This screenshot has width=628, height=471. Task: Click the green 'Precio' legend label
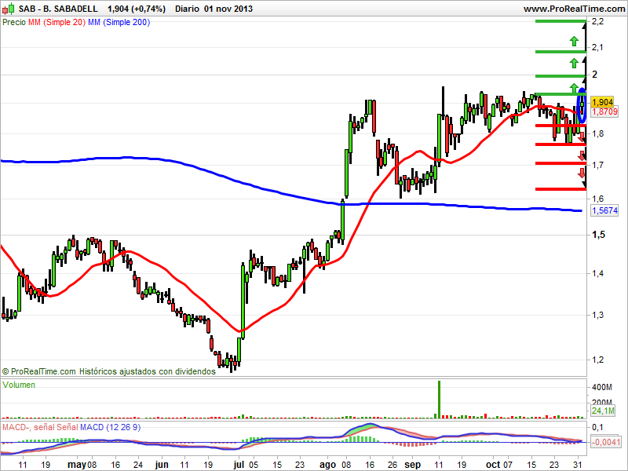point(14,23)
